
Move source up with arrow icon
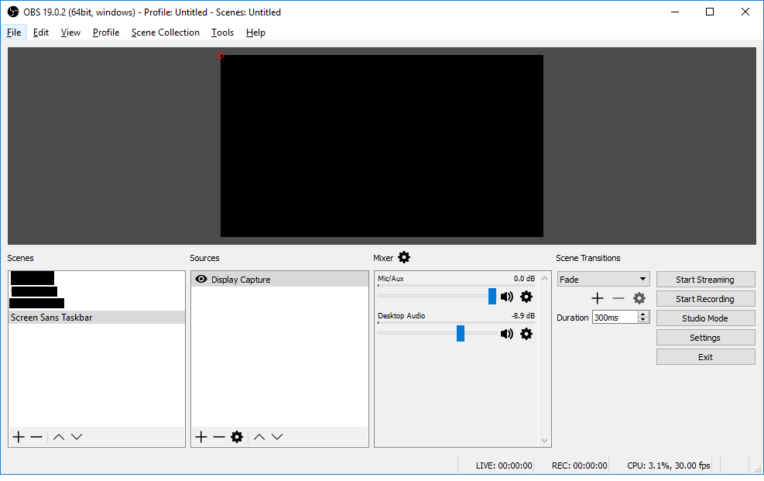point(259,437)
